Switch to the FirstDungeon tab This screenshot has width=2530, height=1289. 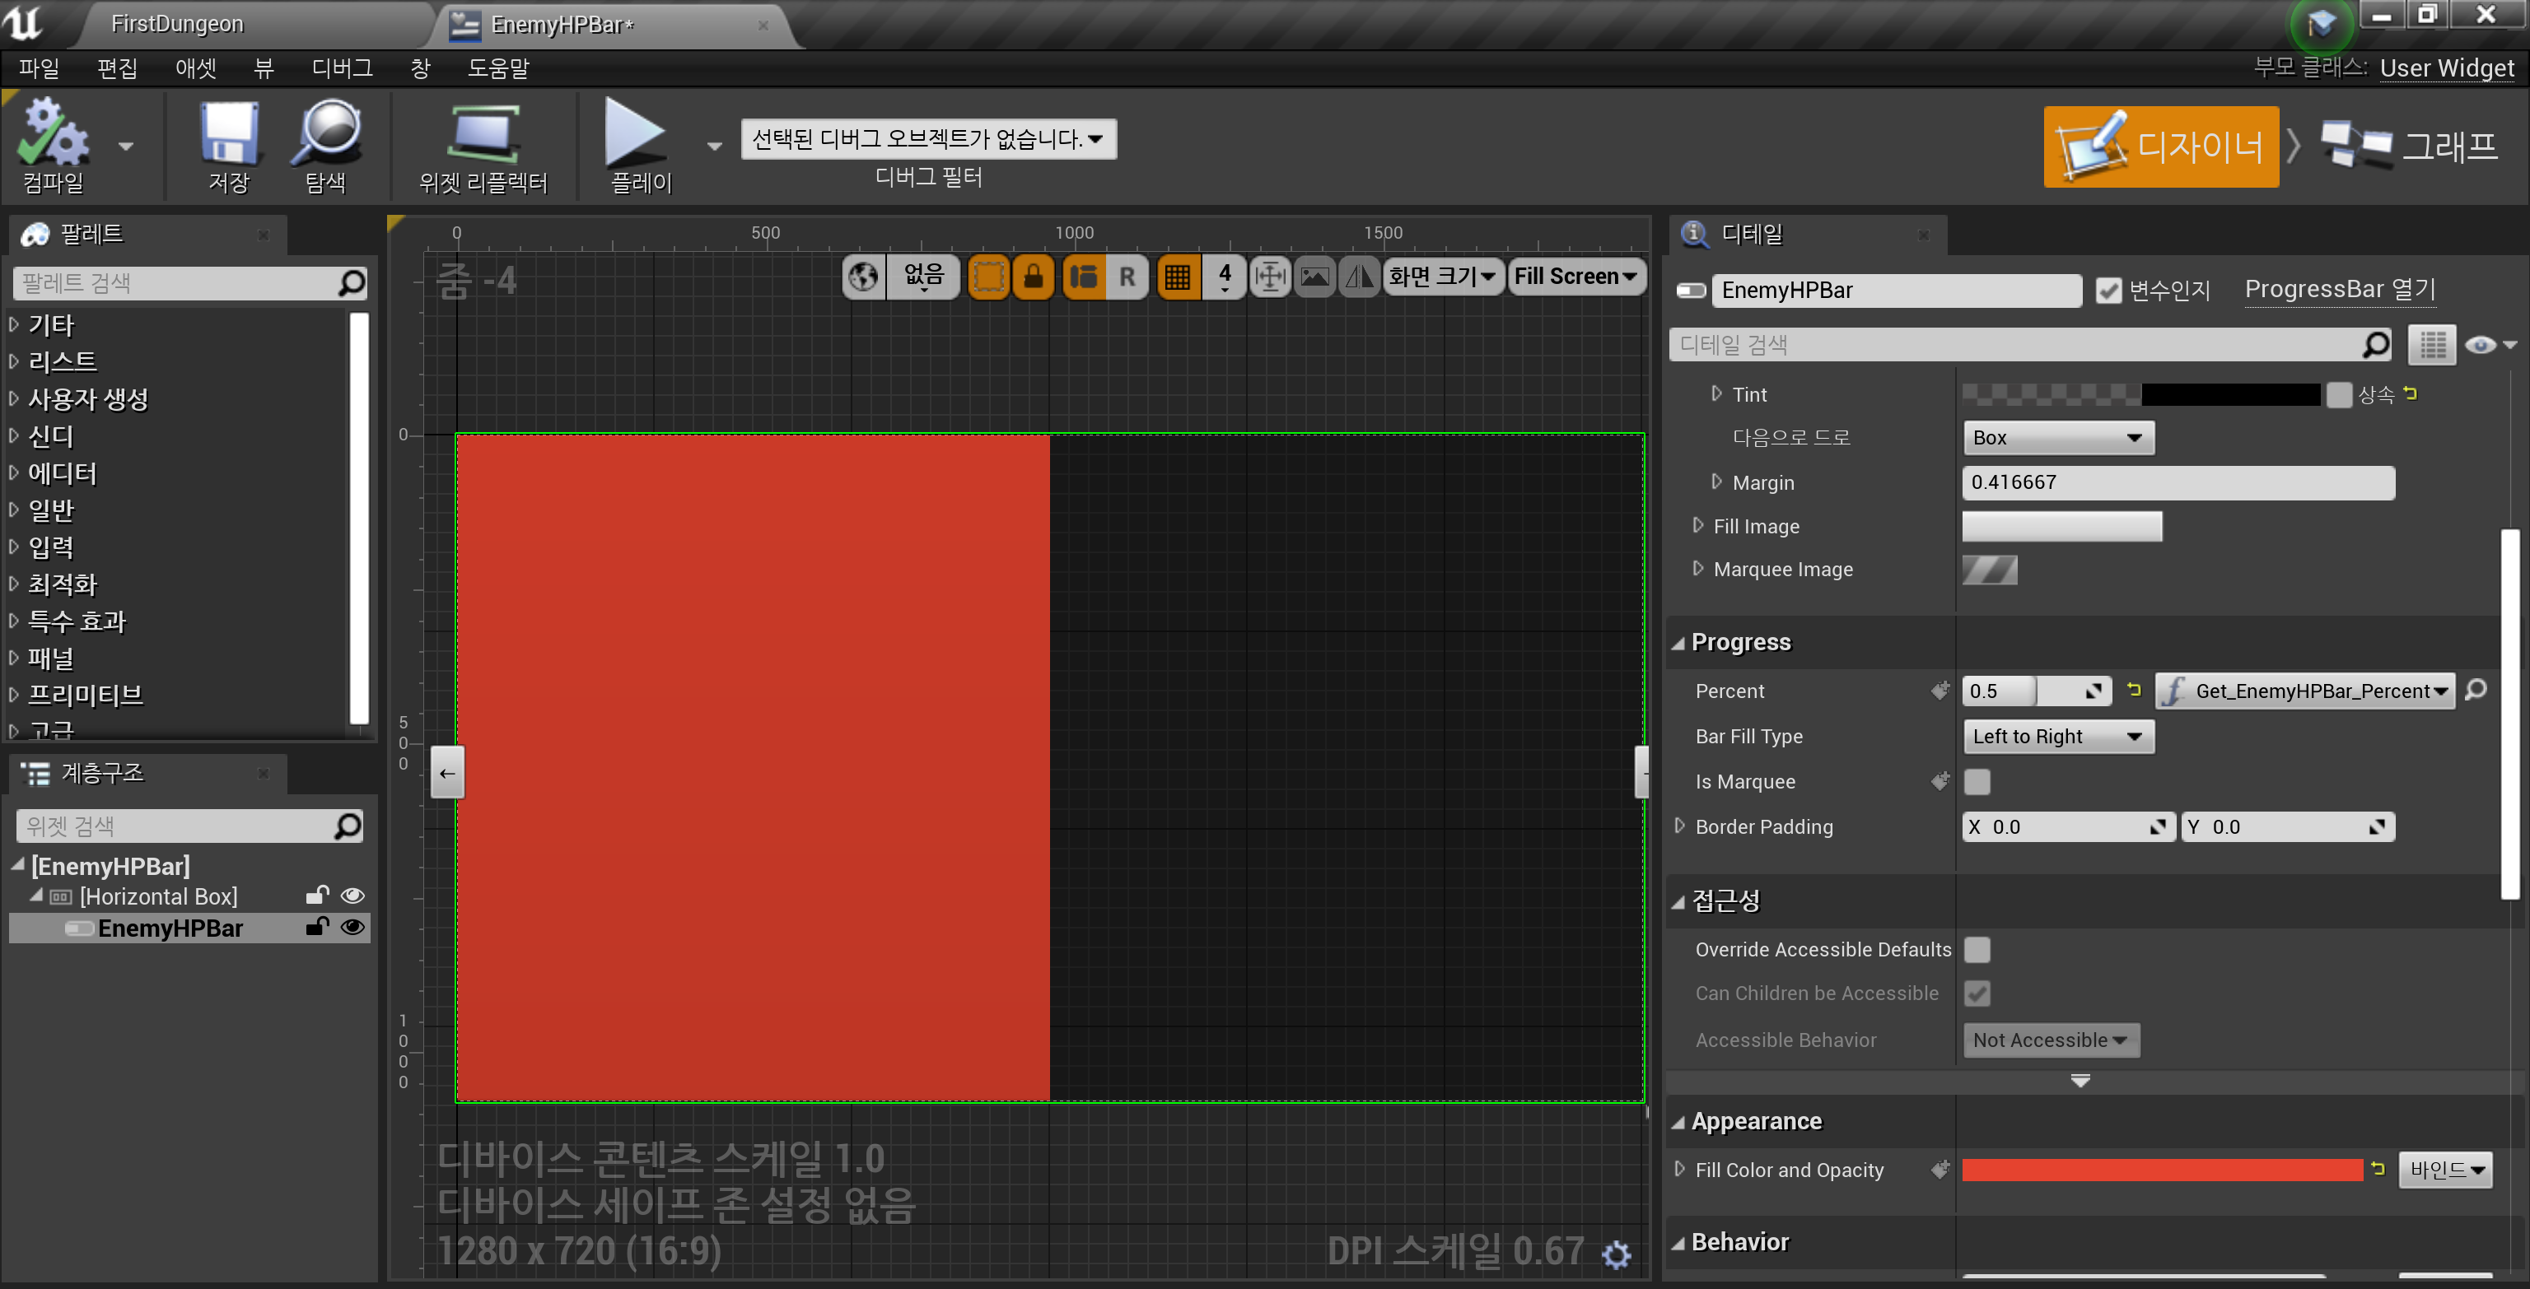[177, 22]
